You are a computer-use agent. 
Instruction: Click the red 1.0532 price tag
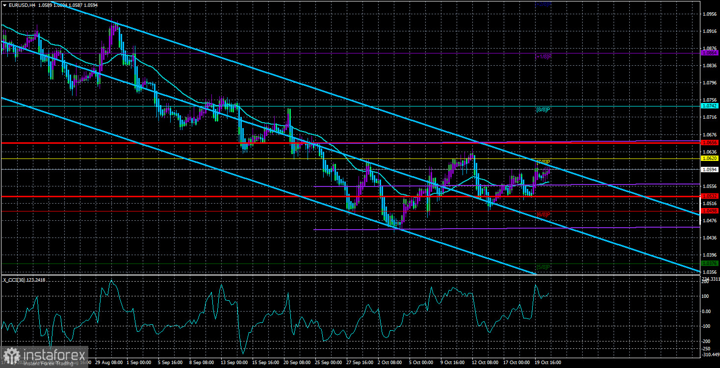click(710, 196)
